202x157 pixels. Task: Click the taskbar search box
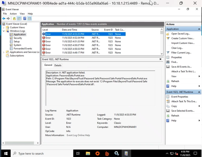tap(42, 153)
